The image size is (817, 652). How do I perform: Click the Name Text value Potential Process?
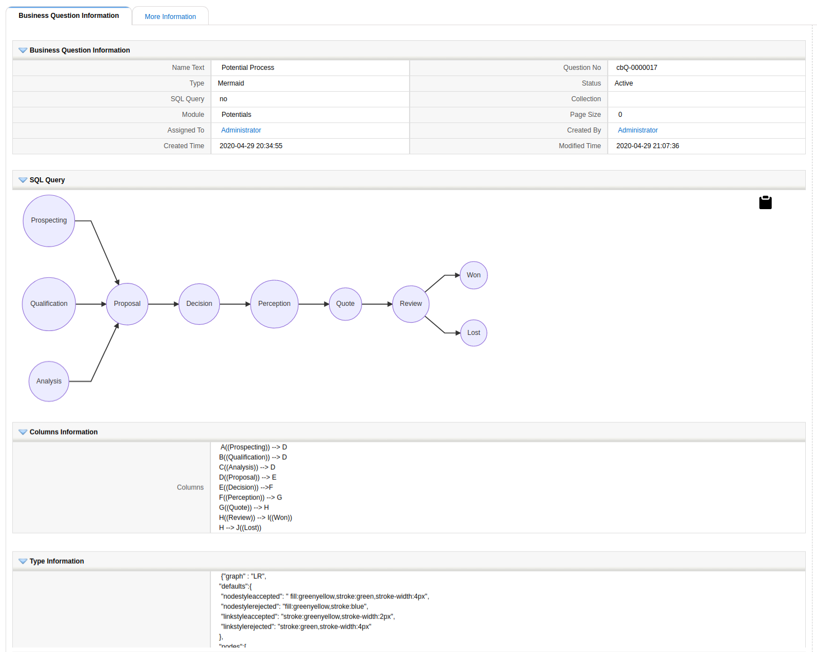click(x=248, y=68)
